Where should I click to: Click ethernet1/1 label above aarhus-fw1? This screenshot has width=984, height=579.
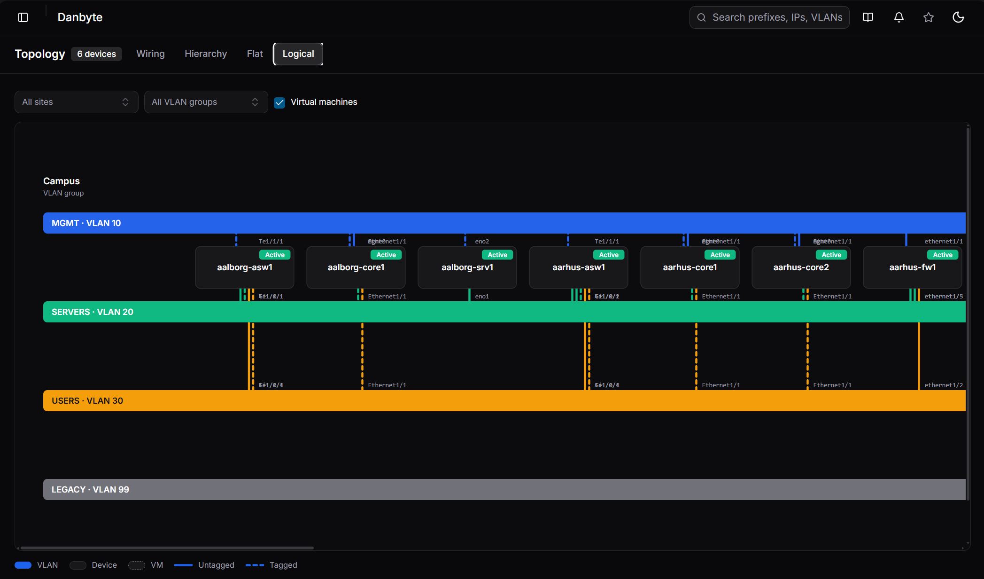pos(944,242)
